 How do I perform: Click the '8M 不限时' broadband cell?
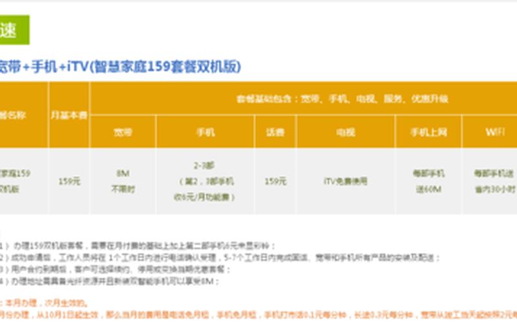click(x=123, y=182)
